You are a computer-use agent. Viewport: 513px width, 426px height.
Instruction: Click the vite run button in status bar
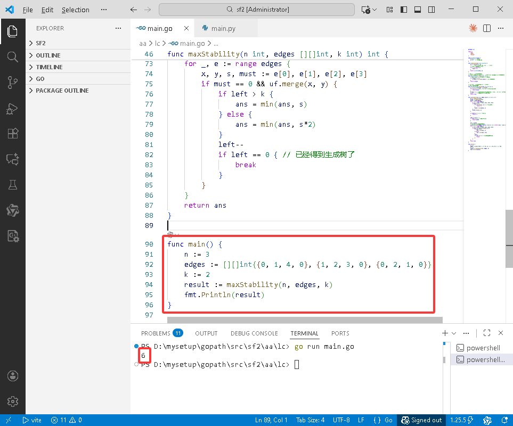(32, 420)
